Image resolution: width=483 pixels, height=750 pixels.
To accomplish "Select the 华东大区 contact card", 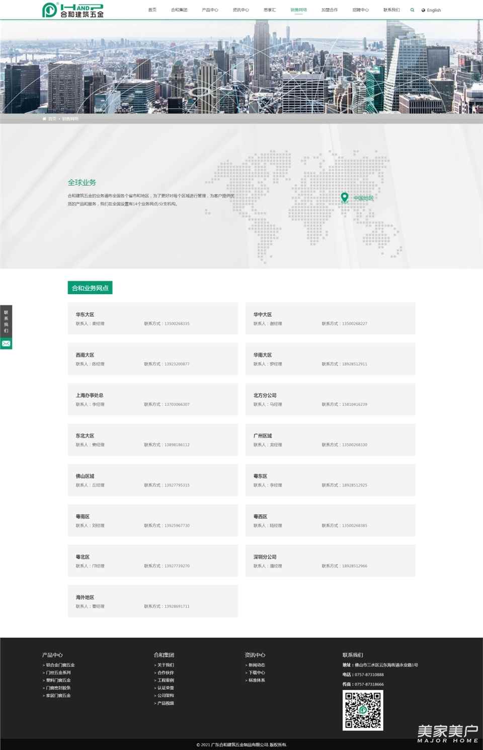I will click(152, 318).
